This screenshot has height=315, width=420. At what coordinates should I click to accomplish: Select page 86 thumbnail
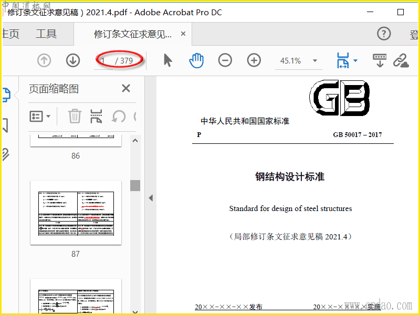coord(76,141)
